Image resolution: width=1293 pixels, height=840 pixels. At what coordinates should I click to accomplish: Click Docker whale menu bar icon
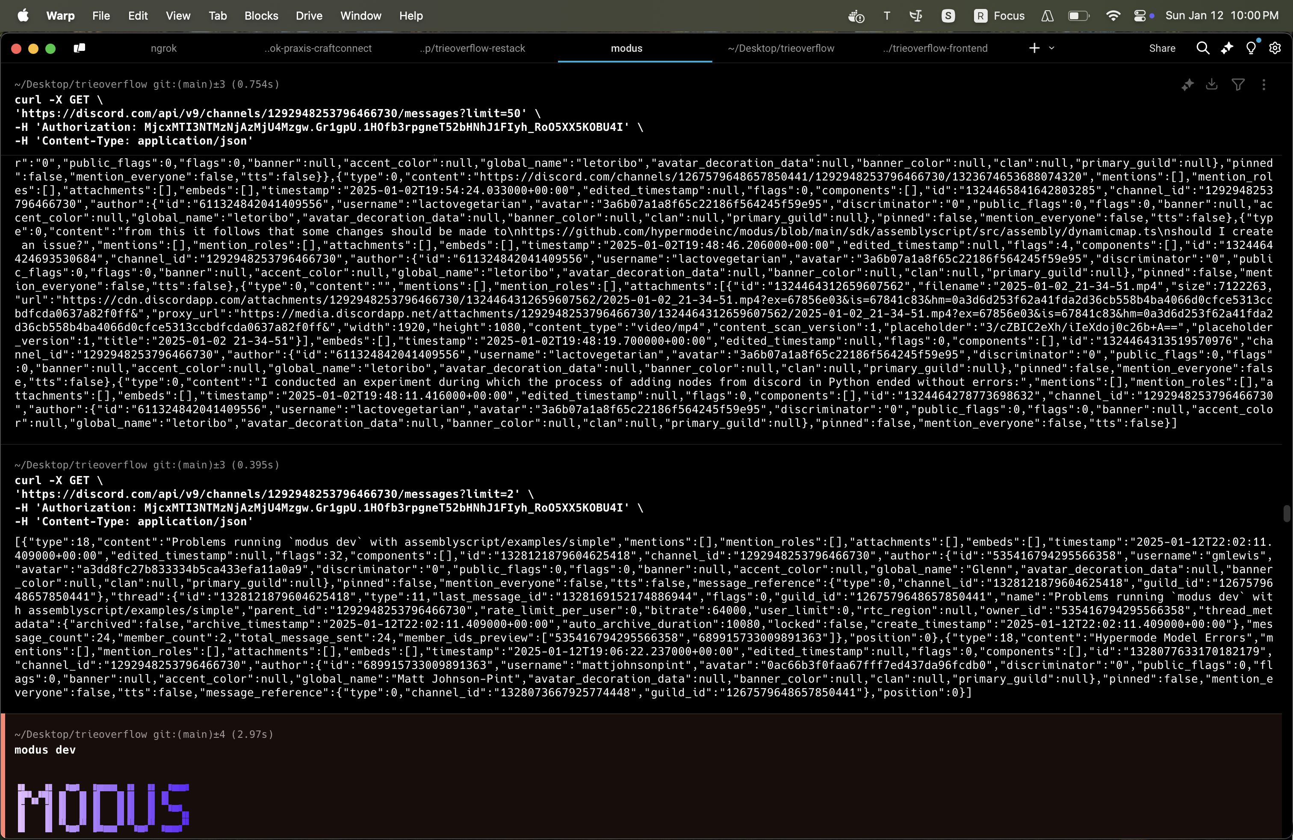[x=856, y=16]
